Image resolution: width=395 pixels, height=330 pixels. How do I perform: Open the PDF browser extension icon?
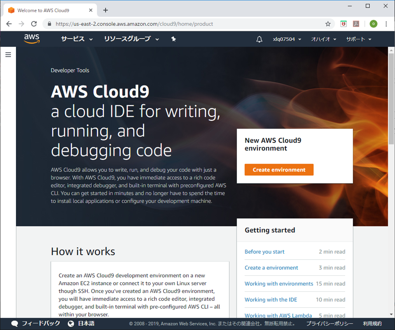(x=356, y=24)
